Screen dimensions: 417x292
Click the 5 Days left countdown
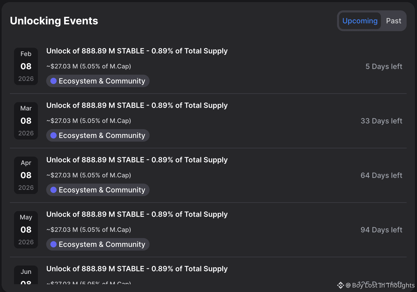pos(384,66)
